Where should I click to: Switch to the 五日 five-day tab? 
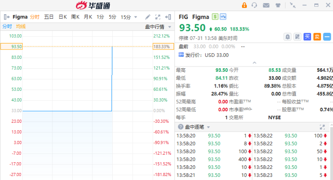[49, 17]
